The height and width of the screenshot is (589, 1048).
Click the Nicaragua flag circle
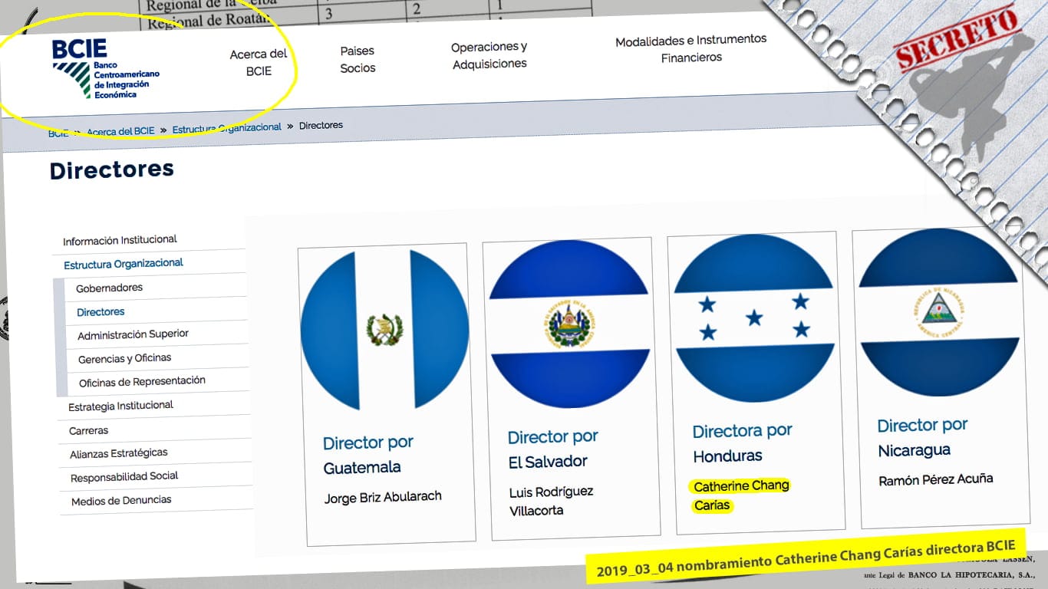click(938, 312)
